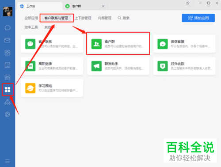Viewport: 221px width, 167px height.
Task: Select the 内部管理 category
Action: click(x=105, y=18)
